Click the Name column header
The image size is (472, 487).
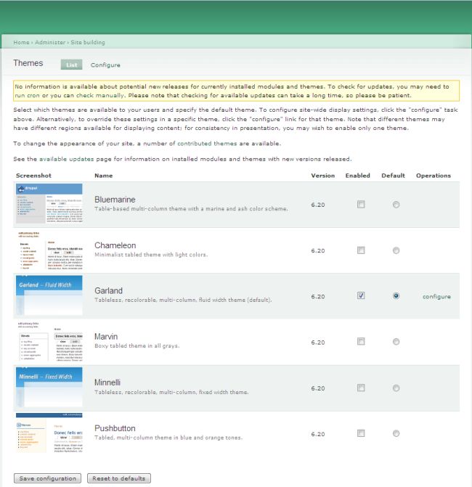click(103, 176)
